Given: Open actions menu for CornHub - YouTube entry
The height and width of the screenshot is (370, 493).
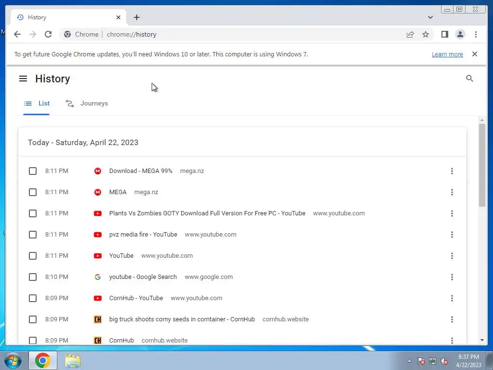Looking at the screenshot, I should (452, 298).
